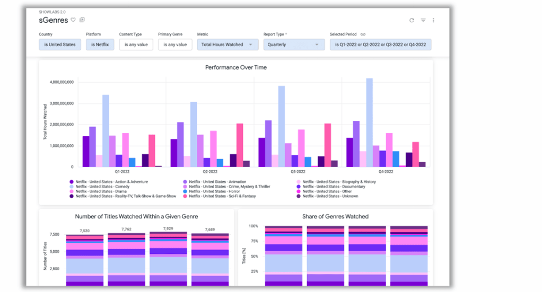Edit the 'is Netflix' platform filter
The image size is (542, 292).
[x=100, y=45]
